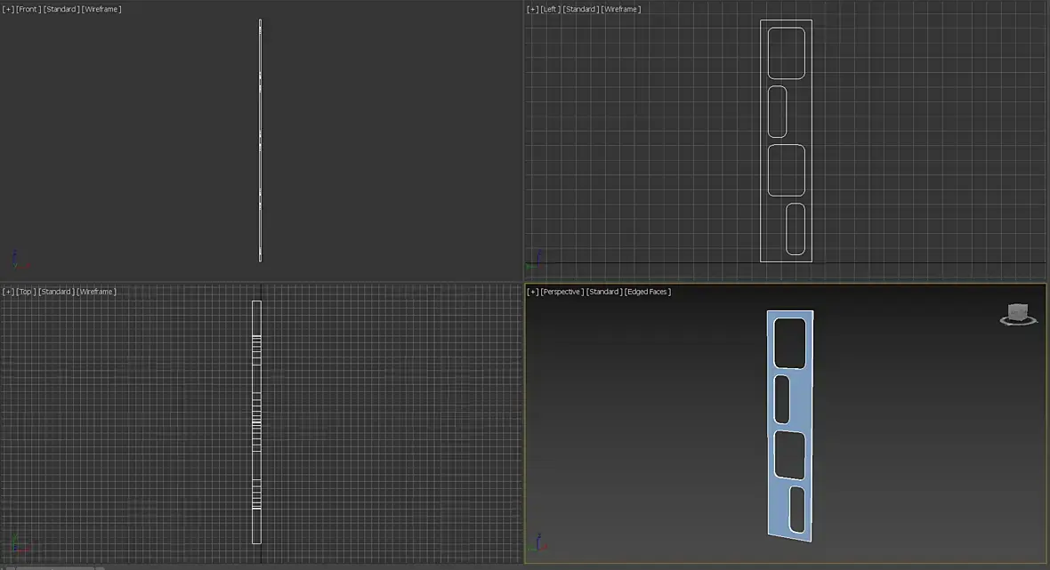Open Wireframe shading menu in Top viewport
The height and width of the screenshot is (570, 1050).
click(96, 292)
